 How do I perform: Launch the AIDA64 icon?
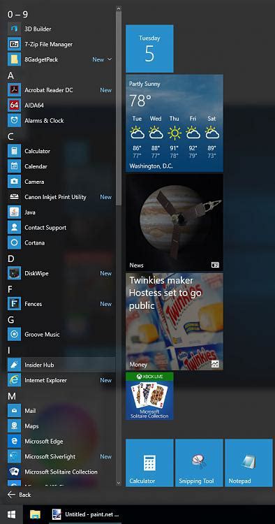14,105
